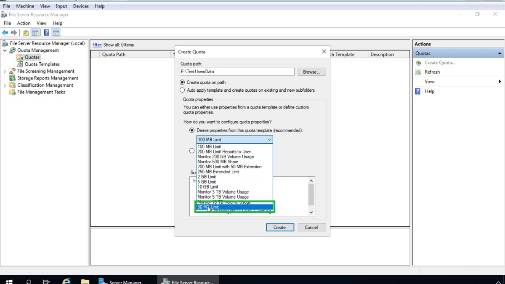Select File Server Resource Manager (Local) root node
Image resolution: width=505 pixels, height=284 pixels.
pyautogui.click(x=47, y=43)
